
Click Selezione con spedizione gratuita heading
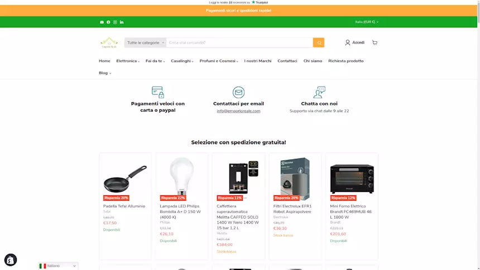click(x=238, y=142)
